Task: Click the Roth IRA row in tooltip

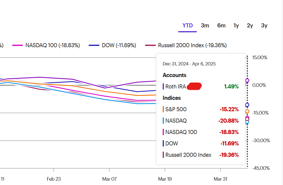Action: click(x=201, y=86)
